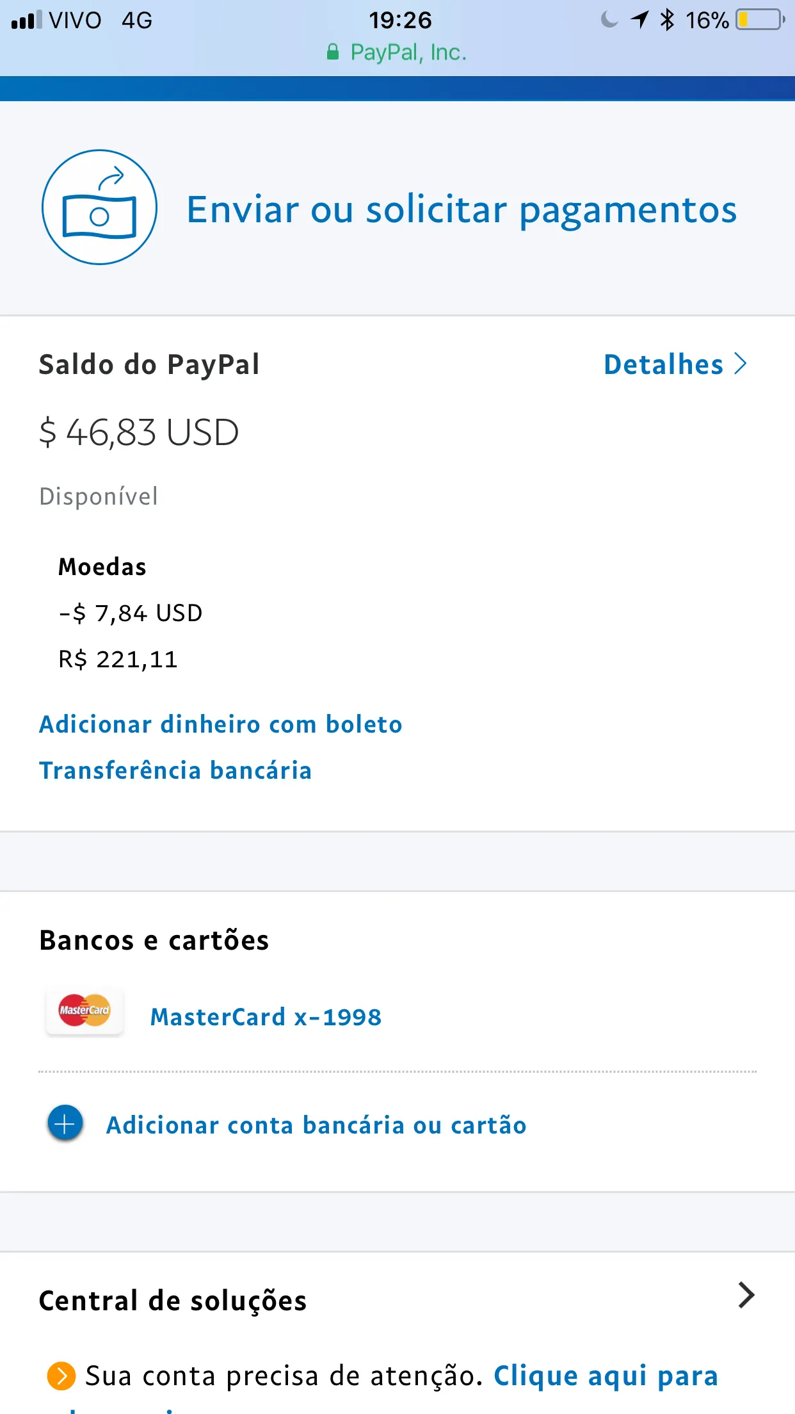This screenshot has width=795, height=1414.
Task: Tap the Bluetooth status icon
Action: pos(667,20)
